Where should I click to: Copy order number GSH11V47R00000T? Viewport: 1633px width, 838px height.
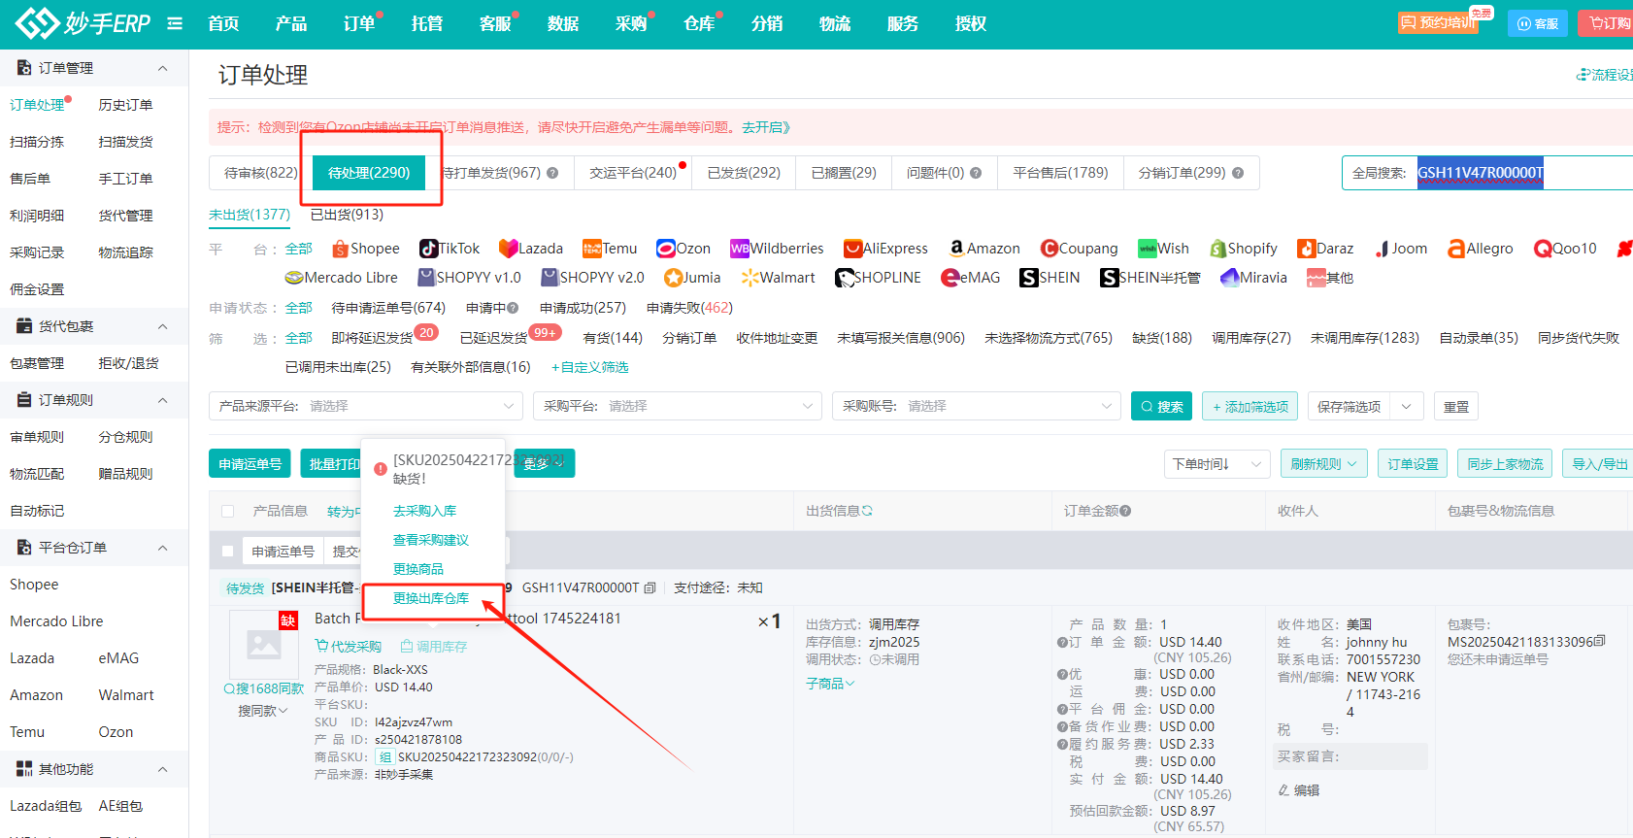click(x=650, y=587)
